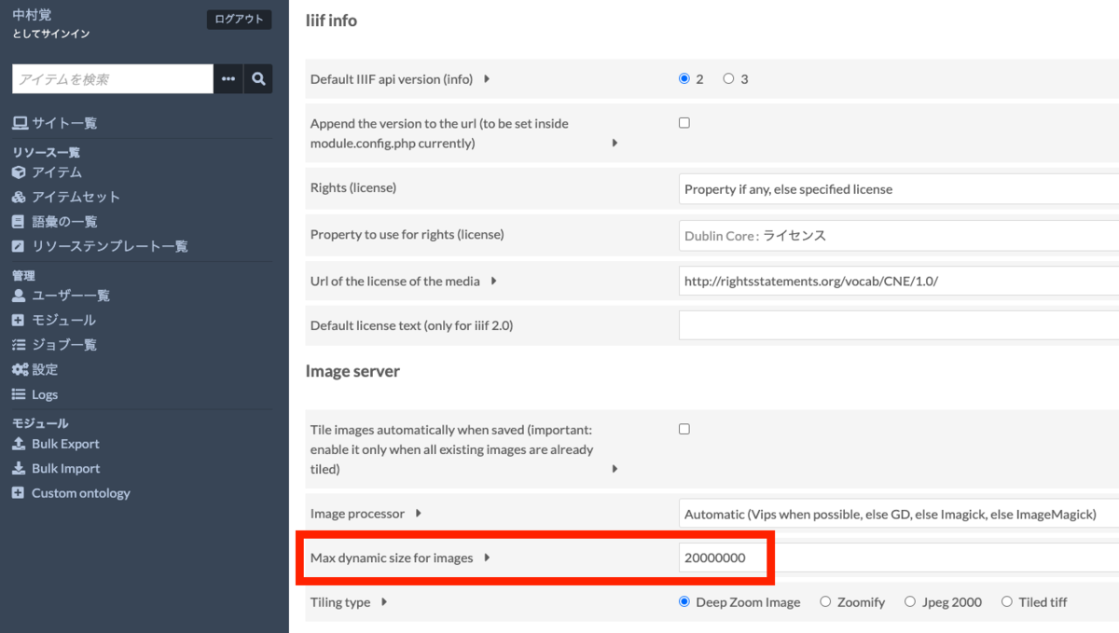Viewport: 1119px width, 633px height.
Task: Enable Append the version to url checkbox
Action: [684, 123]
